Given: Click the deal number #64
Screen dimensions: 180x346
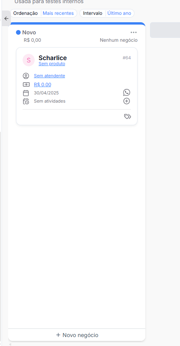Looking at the screenshot, I should pos(127,58).
